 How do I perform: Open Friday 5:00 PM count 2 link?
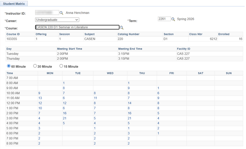point(158,128)
